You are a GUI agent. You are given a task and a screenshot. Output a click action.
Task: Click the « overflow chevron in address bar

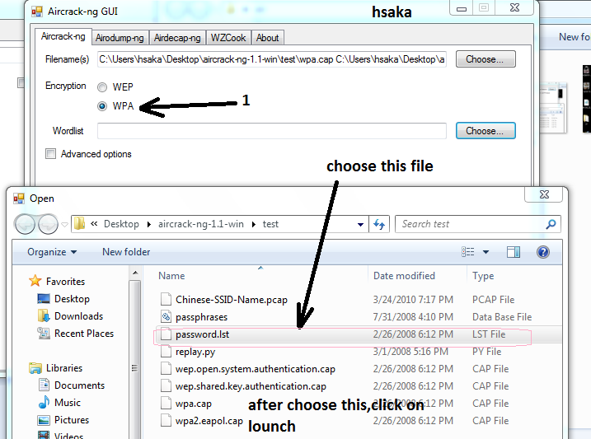[x=94, y=224]
